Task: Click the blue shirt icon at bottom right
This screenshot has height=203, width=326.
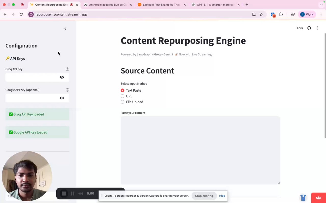Action: (x=303, y=197)
